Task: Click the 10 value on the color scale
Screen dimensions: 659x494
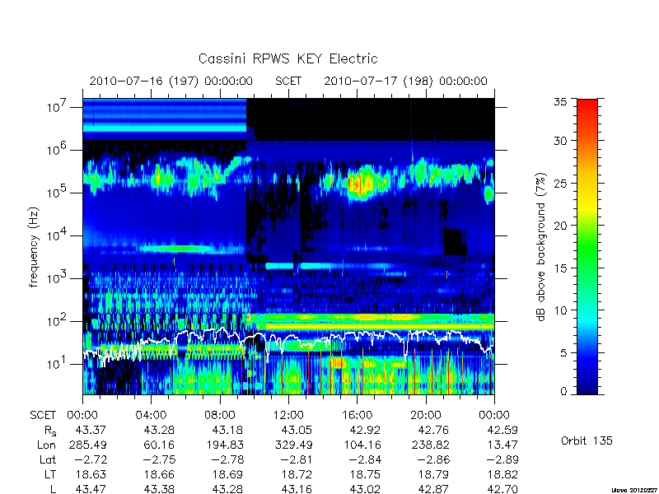Action: [x=561, y=310]
